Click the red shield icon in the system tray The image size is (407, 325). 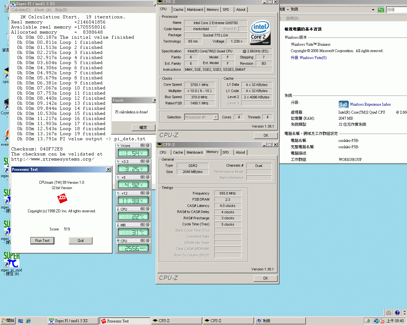(x=381, y=321)
